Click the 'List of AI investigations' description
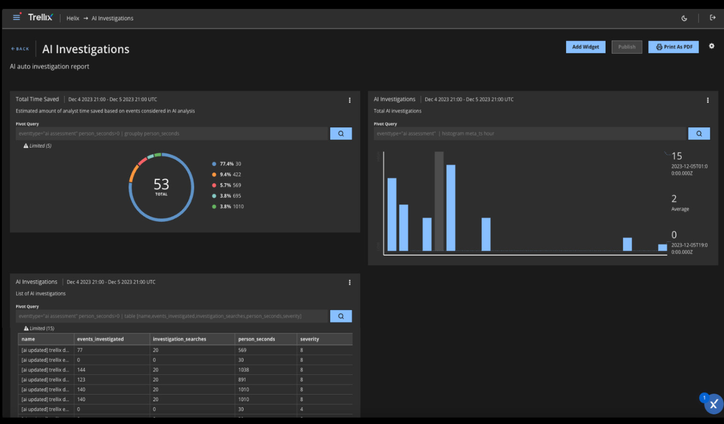This screenshot has width=724, height=424. click(x=41, y=293)
